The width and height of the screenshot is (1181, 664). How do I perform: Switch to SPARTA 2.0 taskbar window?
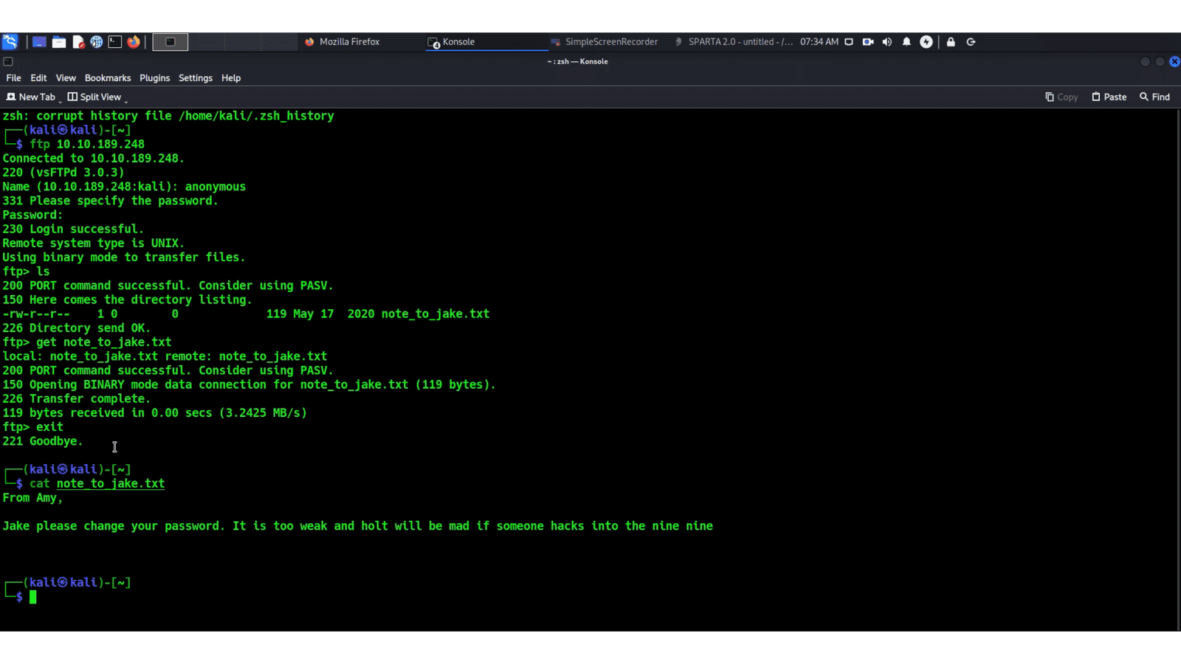coord(733,42)
